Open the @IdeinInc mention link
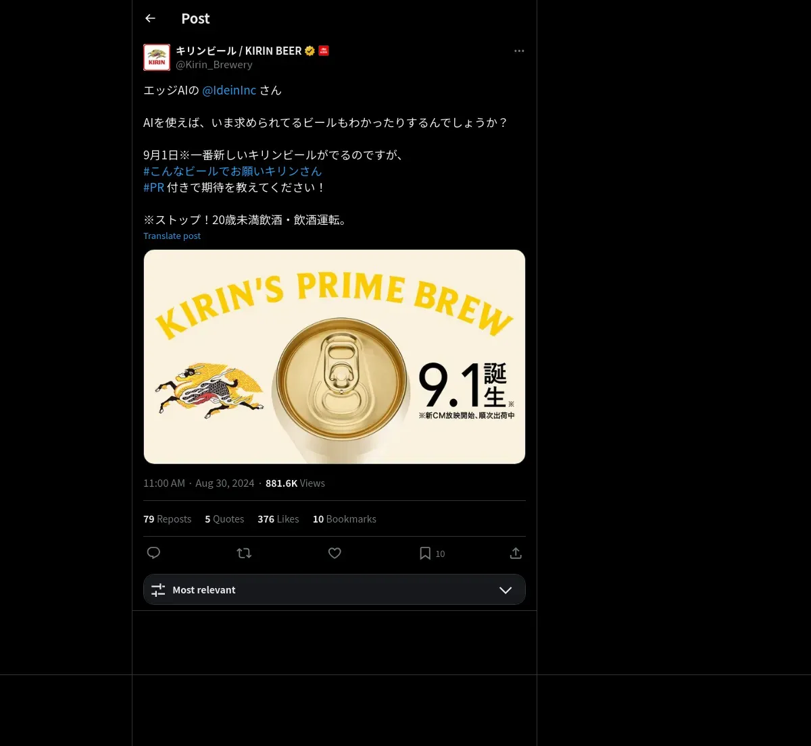The width and height of the screenshot is (811, 746). click(229, 90)
